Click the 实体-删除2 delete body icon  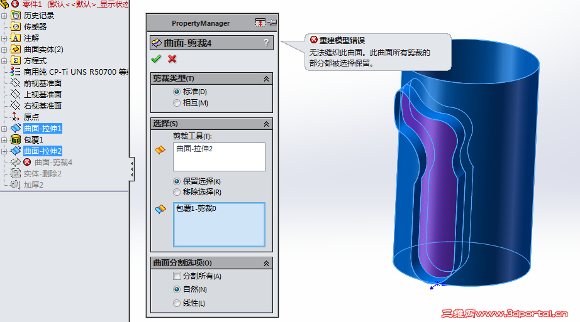(x=16, y=173)
